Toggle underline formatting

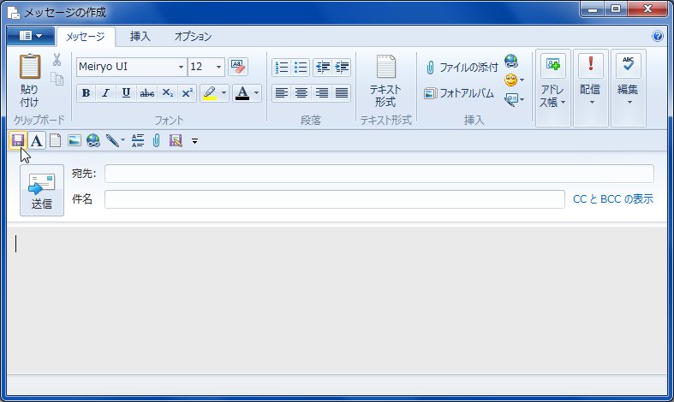coord(126,92)
